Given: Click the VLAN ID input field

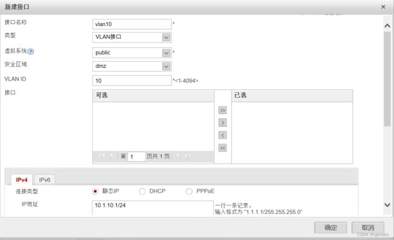Looking at the screenshot, I should (x=132, y=81).
